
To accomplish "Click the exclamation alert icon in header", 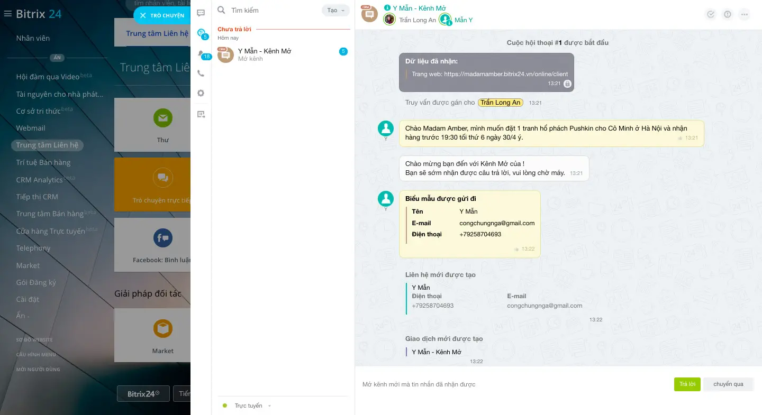I will tap(728, 14).
